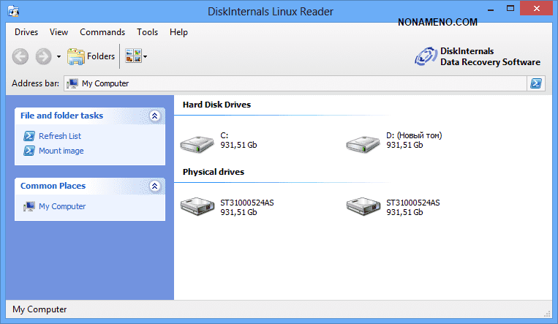Open the view mode dropdown arrow
This screenshot has width=558, height=324.
[146, 56]
